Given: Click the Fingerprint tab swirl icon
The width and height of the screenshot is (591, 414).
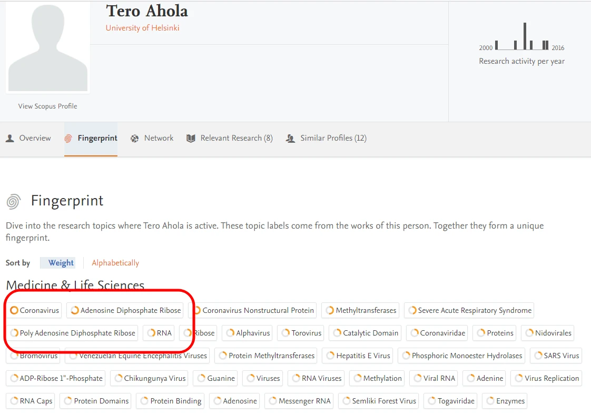Looking at the screenshot, I should click(68, 139).
